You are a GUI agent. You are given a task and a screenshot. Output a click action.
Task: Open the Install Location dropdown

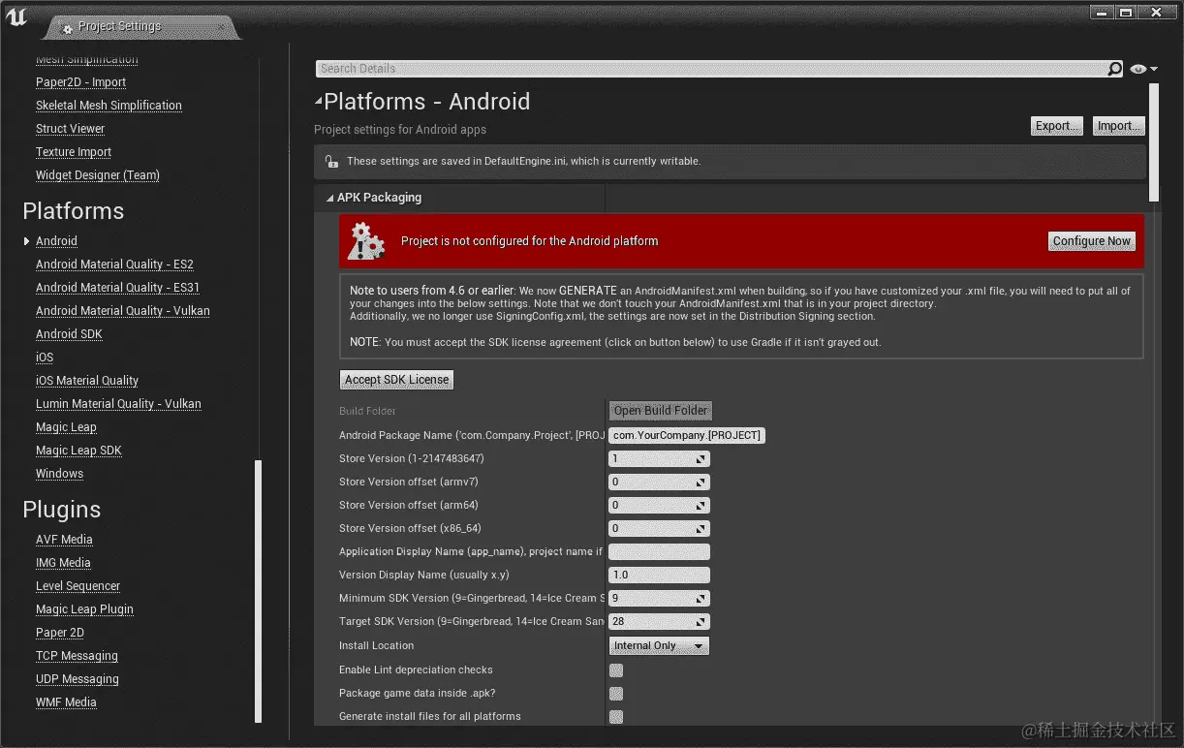pos(659,645)
